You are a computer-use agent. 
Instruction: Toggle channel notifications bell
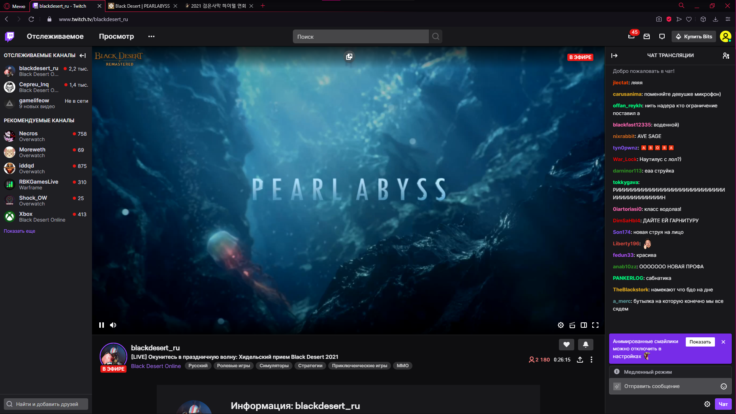586,345
